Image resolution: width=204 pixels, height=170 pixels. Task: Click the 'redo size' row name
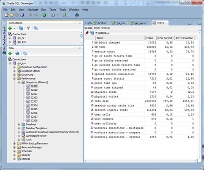(x=102, y=101)
